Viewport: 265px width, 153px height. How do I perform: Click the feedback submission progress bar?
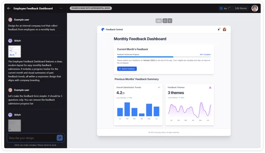pyautogui.click(x=164, y=57)
